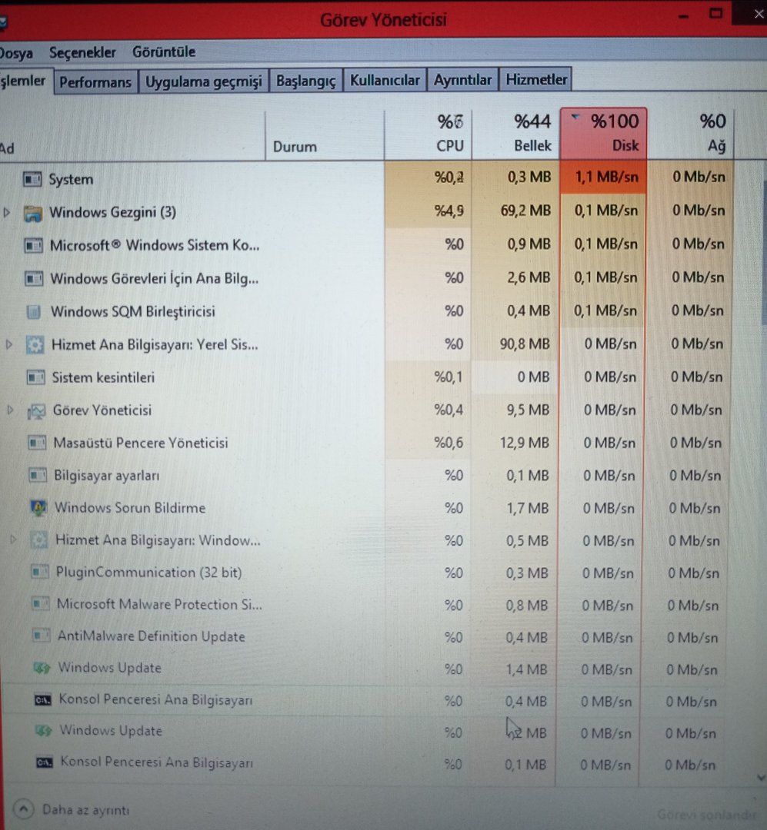Click the Windows Gezgini folder icon

coord(33,213)
